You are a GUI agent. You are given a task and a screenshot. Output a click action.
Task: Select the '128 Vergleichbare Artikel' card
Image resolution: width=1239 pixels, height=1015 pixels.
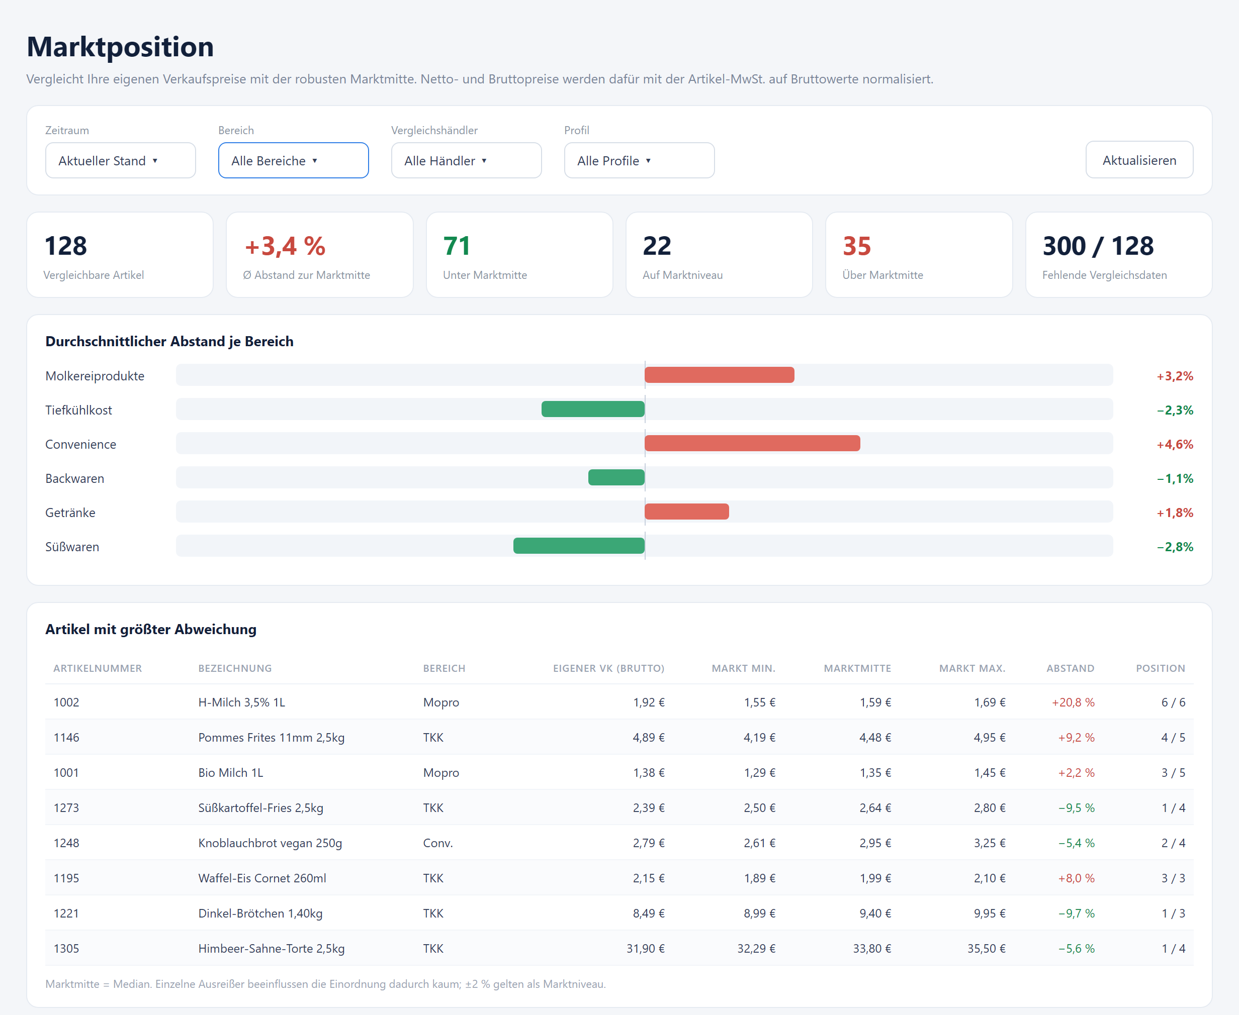120,255
